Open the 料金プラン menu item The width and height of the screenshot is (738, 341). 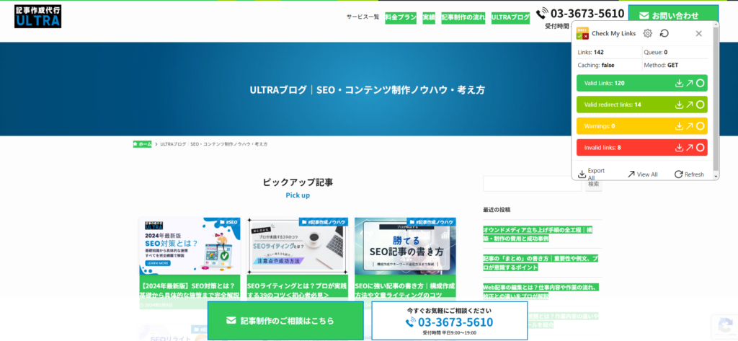pos(401,17)
